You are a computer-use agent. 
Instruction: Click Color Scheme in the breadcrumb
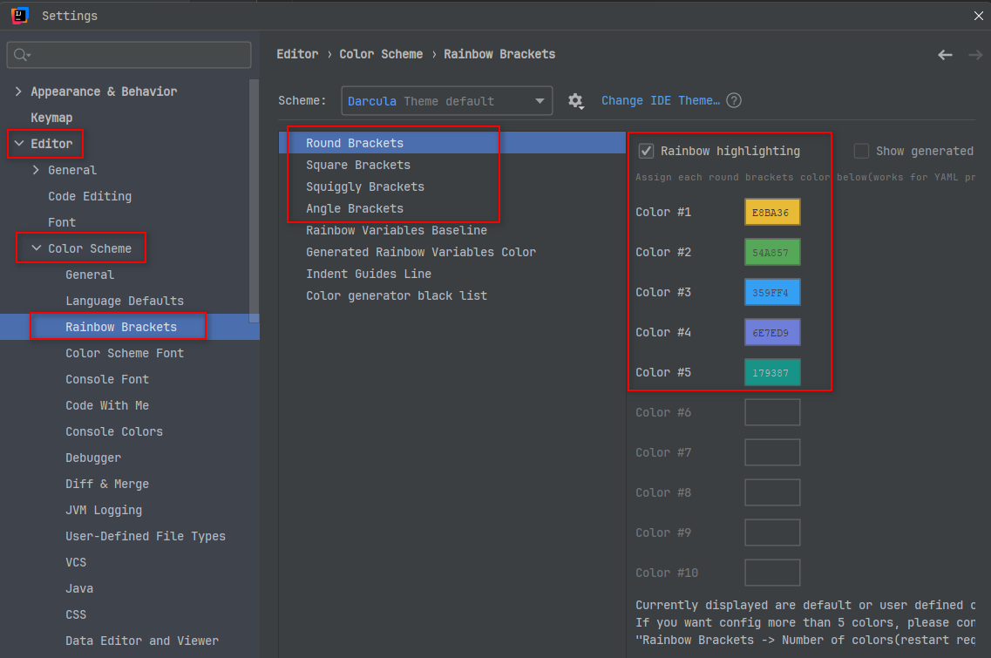(381, 54)
